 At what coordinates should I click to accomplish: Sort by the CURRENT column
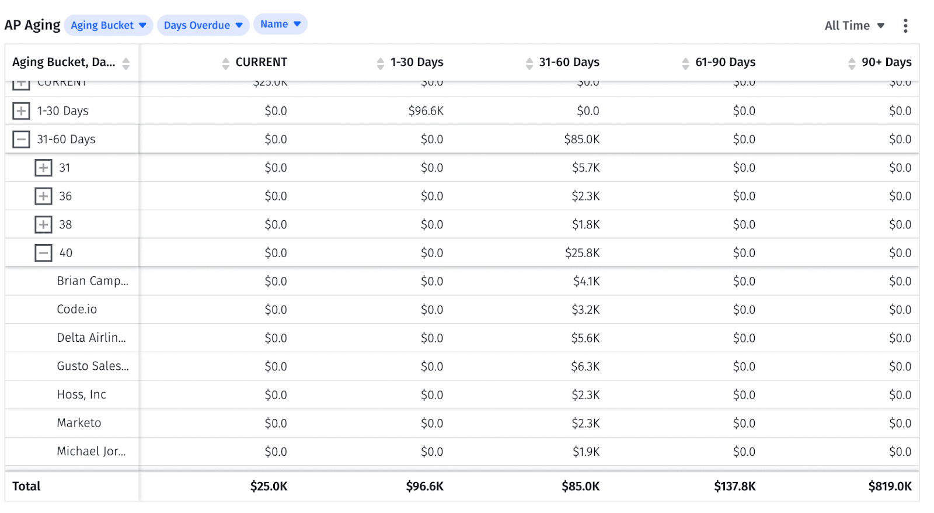pos(226,63)
